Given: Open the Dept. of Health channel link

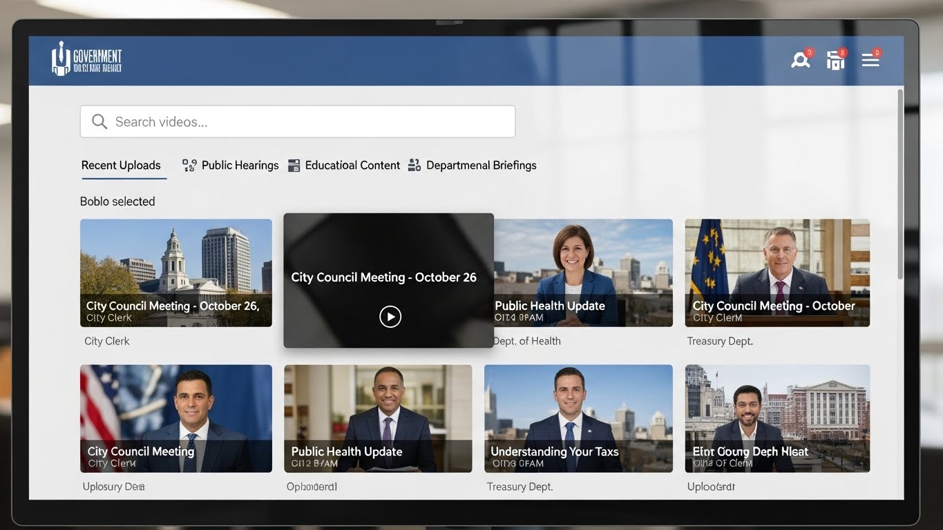Looking at the screenshot, I should pyautogui.click(x=526, y=340).
